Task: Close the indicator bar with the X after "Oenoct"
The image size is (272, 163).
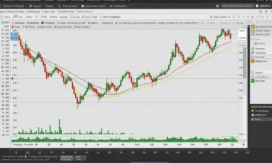Action: (247, 23)
